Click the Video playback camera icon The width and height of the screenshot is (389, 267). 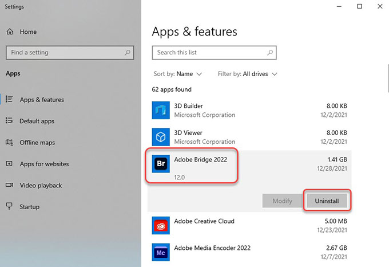(x=9, y=185)
